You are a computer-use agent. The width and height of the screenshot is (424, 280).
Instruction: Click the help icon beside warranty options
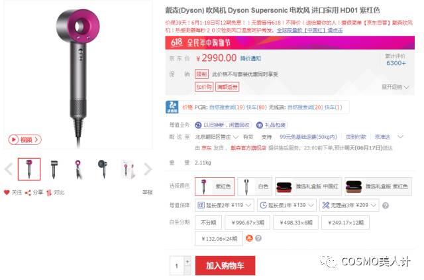coord(386,206)
